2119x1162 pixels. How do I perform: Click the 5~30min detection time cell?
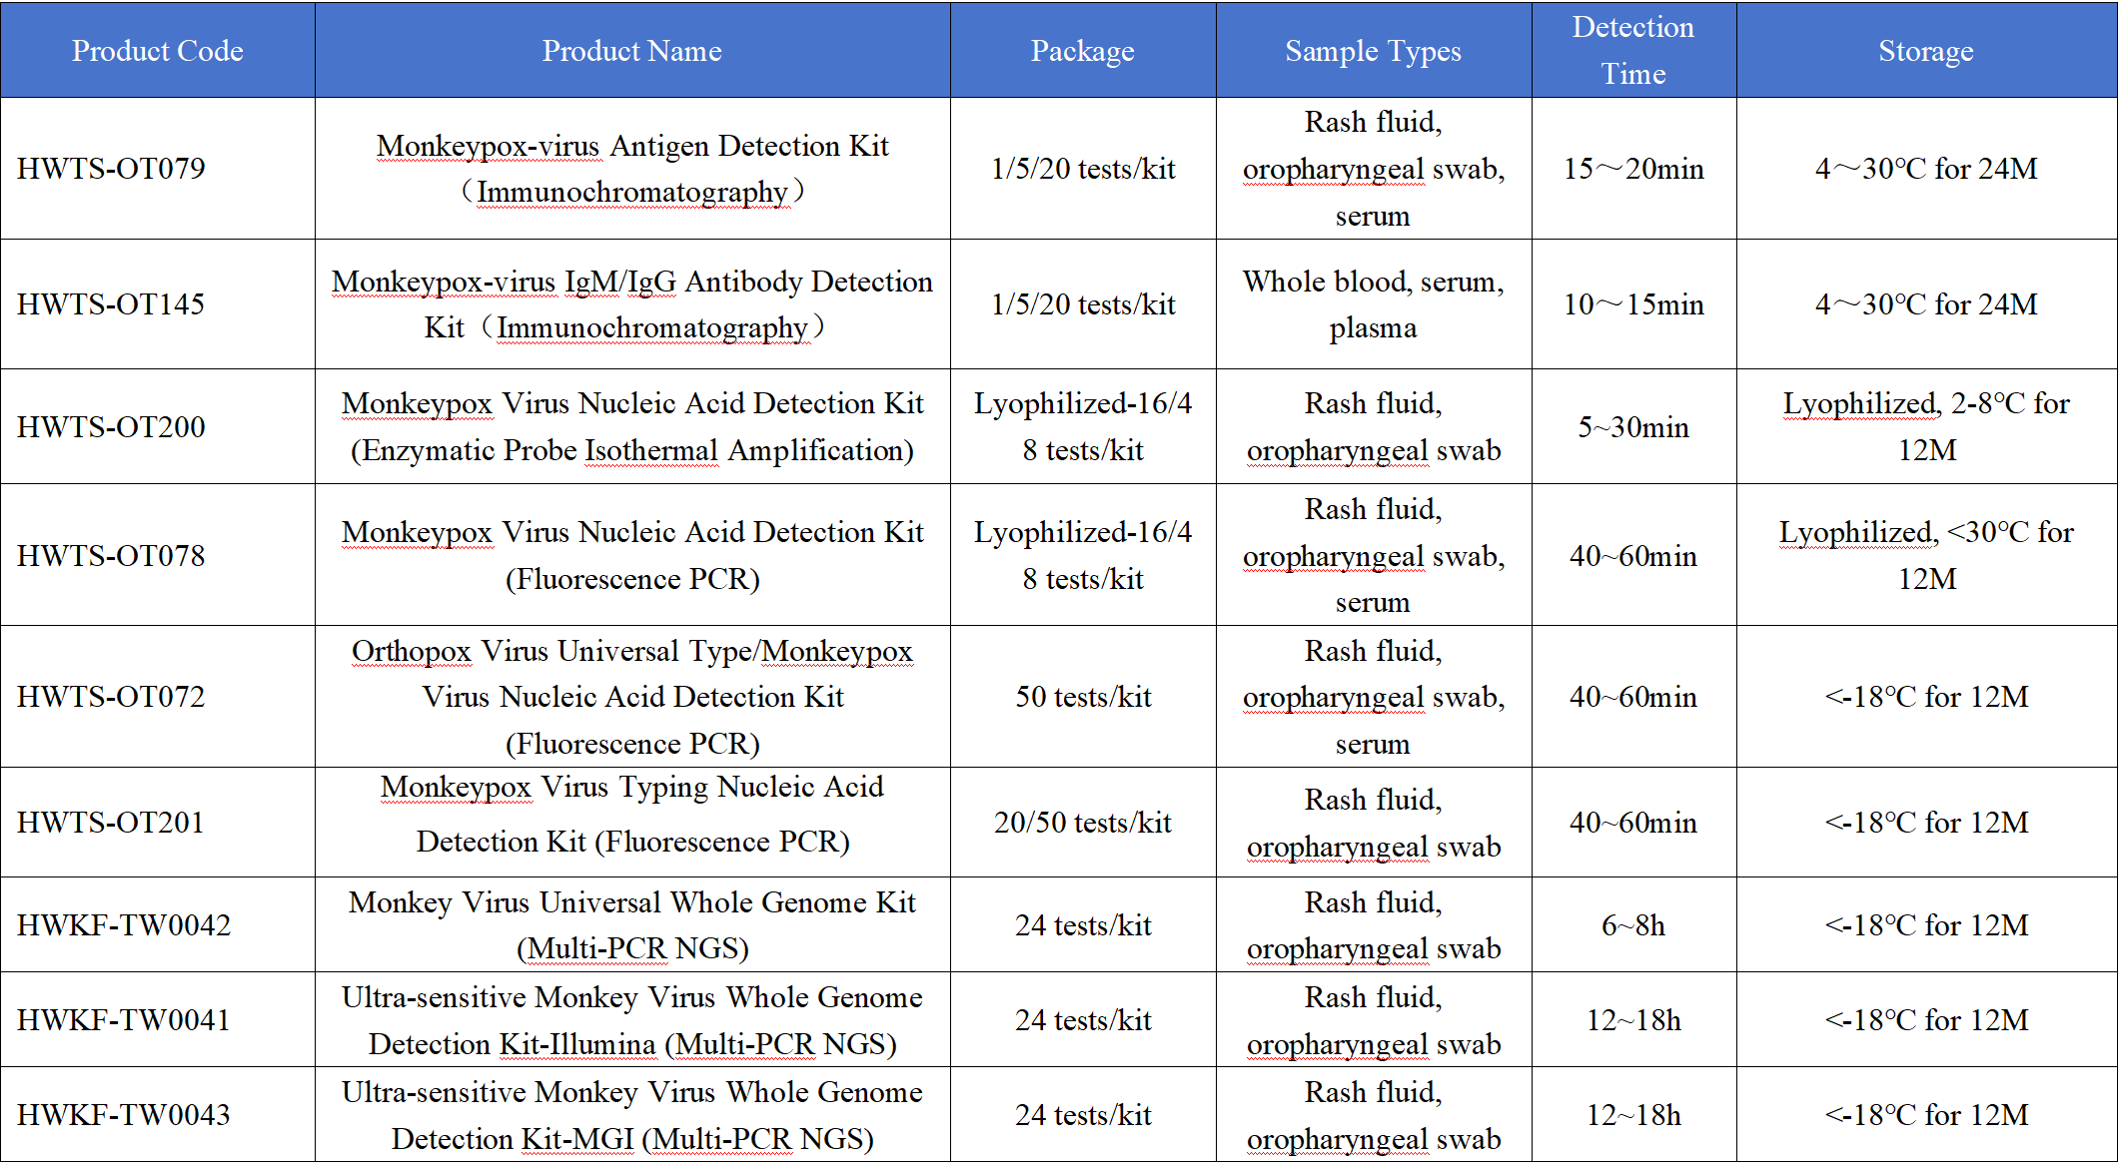(1632, 427)
